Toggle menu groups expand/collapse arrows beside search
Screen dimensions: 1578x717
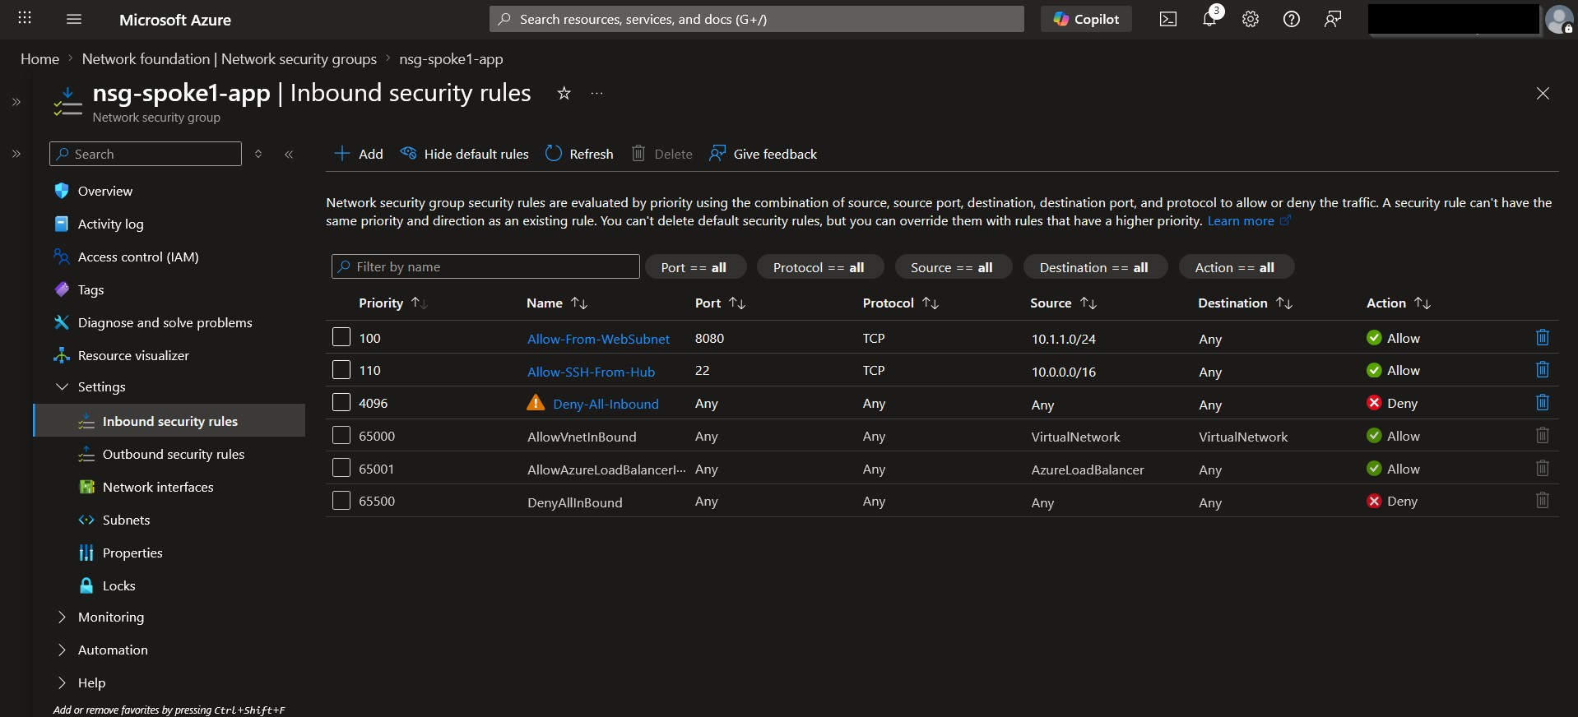[258, 154]
